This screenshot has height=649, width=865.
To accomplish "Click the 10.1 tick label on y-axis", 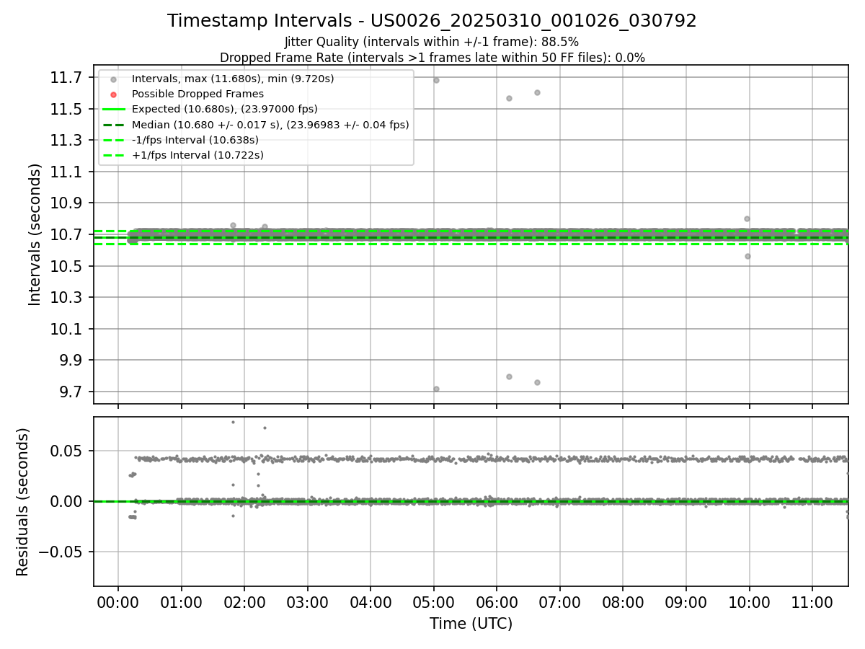I will tap(67, 329).
